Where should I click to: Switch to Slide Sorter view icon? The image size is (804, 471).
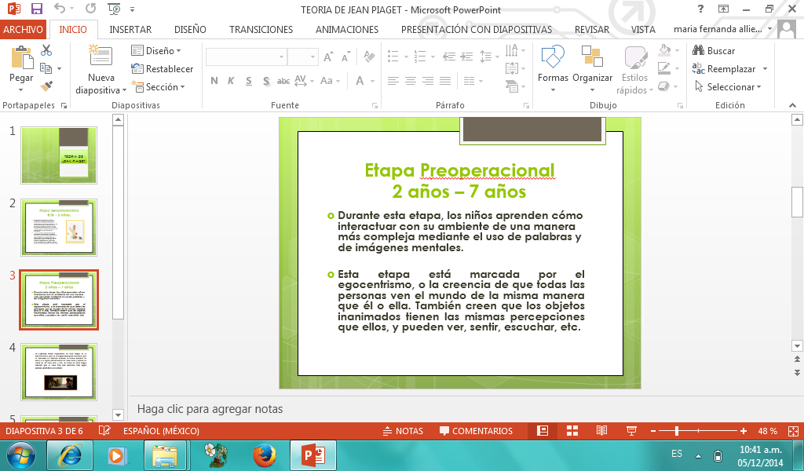coord(572,431)
